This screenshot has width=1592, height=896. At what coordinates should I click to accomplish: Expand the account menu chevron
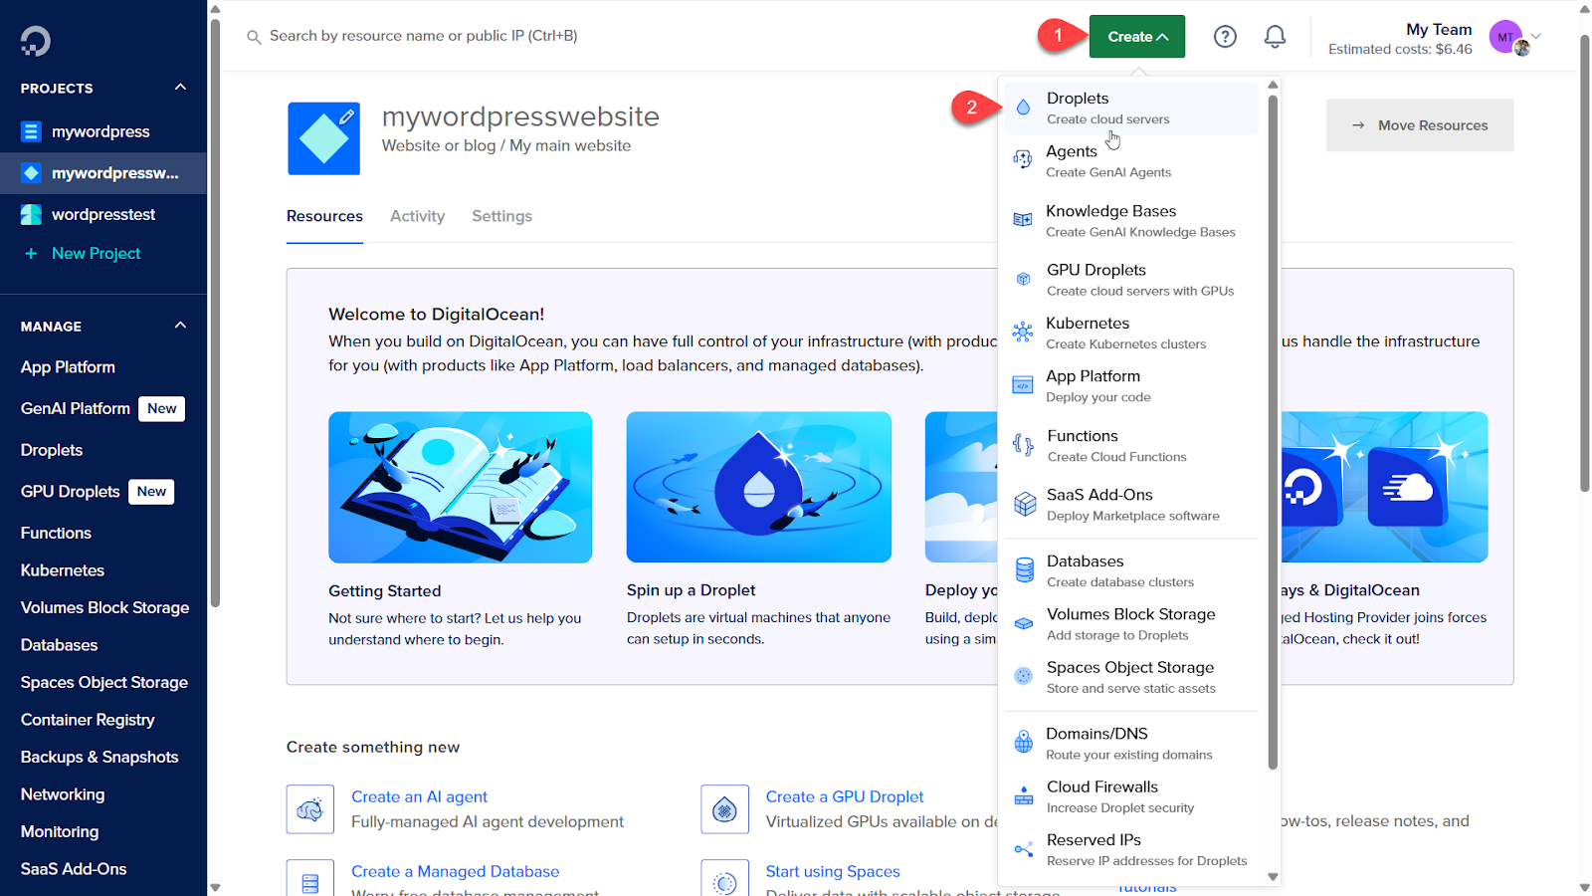(x=1536, y=37)
